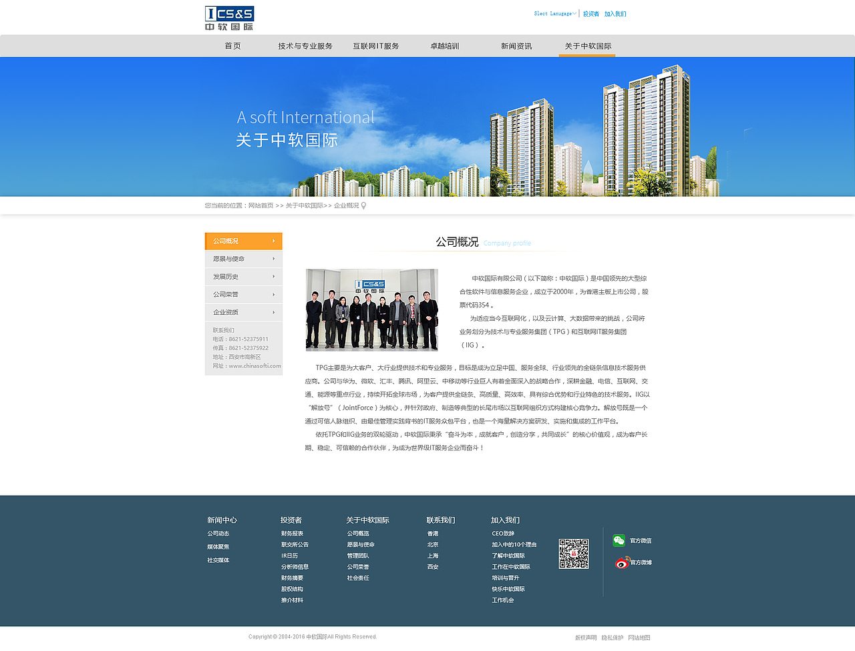Click the 中软国际 CS&S logo
Viewport: 855px width, 651px height.
click(230, 17)
